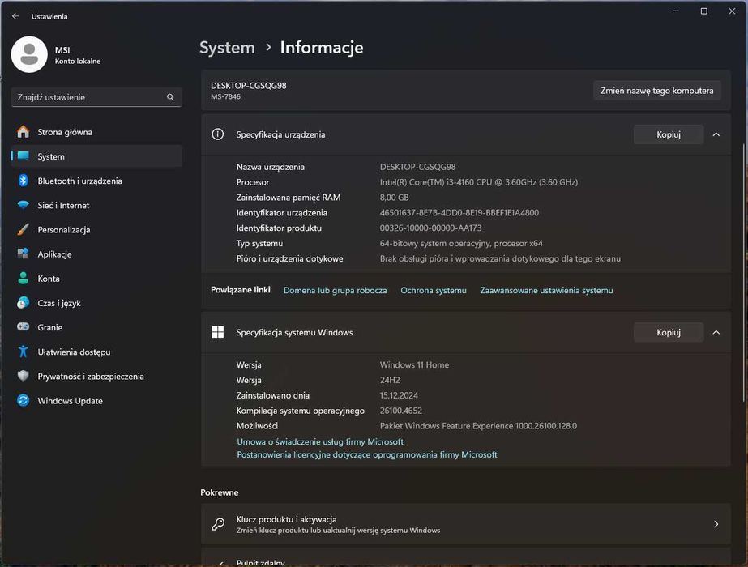The height and width of the screenshot is (567, 748).
Task: Click Pakiet Windows Feature Experience value
Action: 478,426
